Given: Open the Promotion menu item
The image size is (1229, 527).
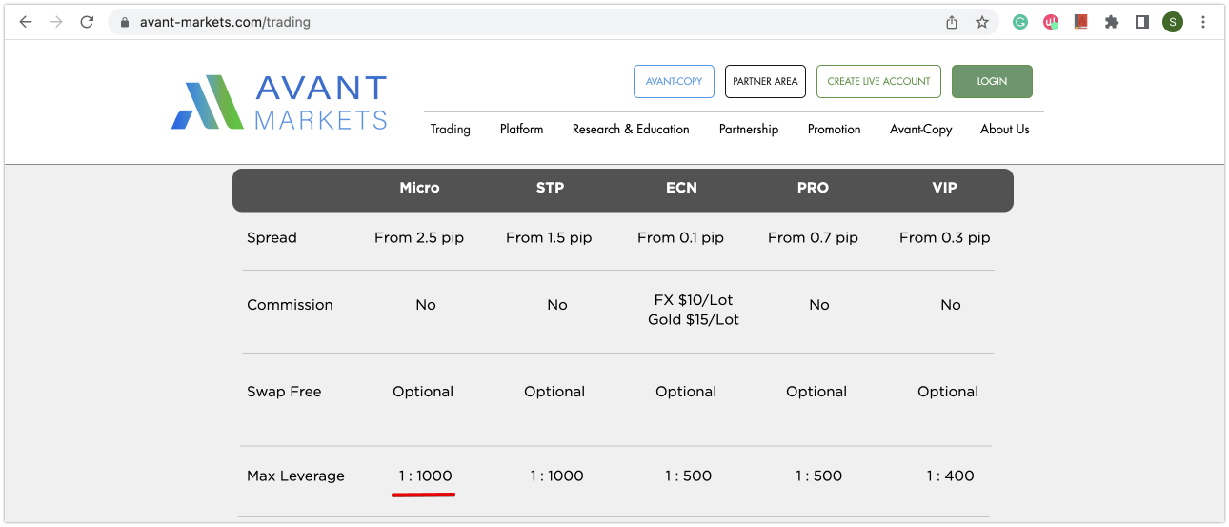Looking at the screenshot, I should tap(834, 129).
